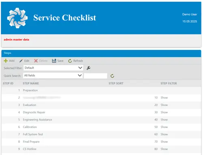
Task: Click the Service Checklist logo icon
Action: pyautogui.click(x=17, y=18)
